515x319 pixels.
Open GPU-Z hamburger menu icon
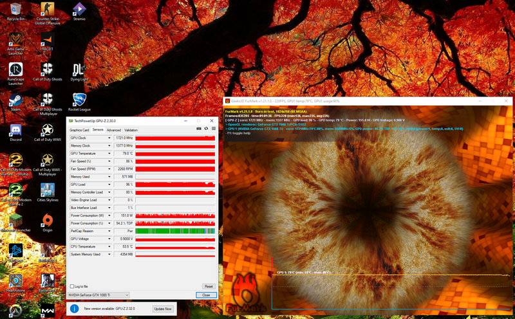point(214,129)
